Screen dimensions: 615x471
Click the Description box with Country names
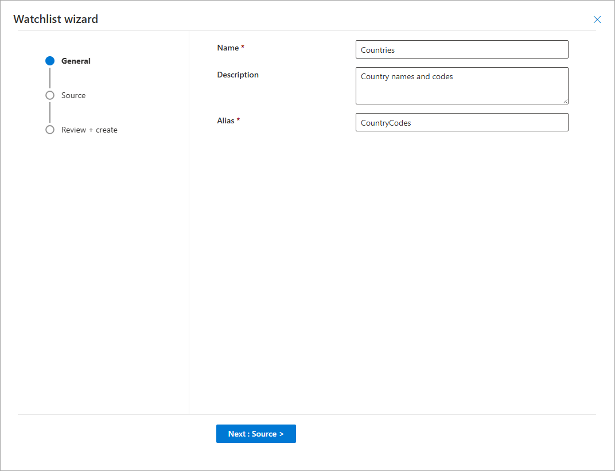(x=462, y=85)
